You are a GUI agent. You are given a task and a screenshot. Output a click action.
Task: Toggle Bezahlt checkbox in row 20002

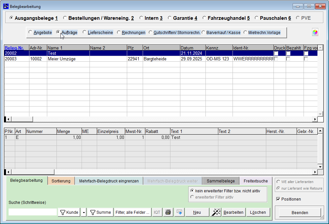pos(288,53)
